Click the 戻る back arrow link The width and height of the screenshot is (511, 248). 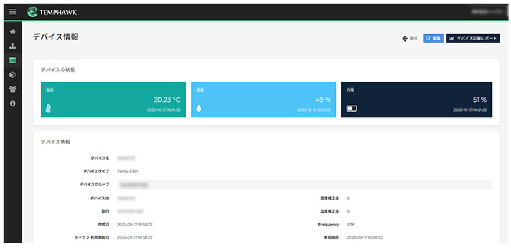(410, 38)
